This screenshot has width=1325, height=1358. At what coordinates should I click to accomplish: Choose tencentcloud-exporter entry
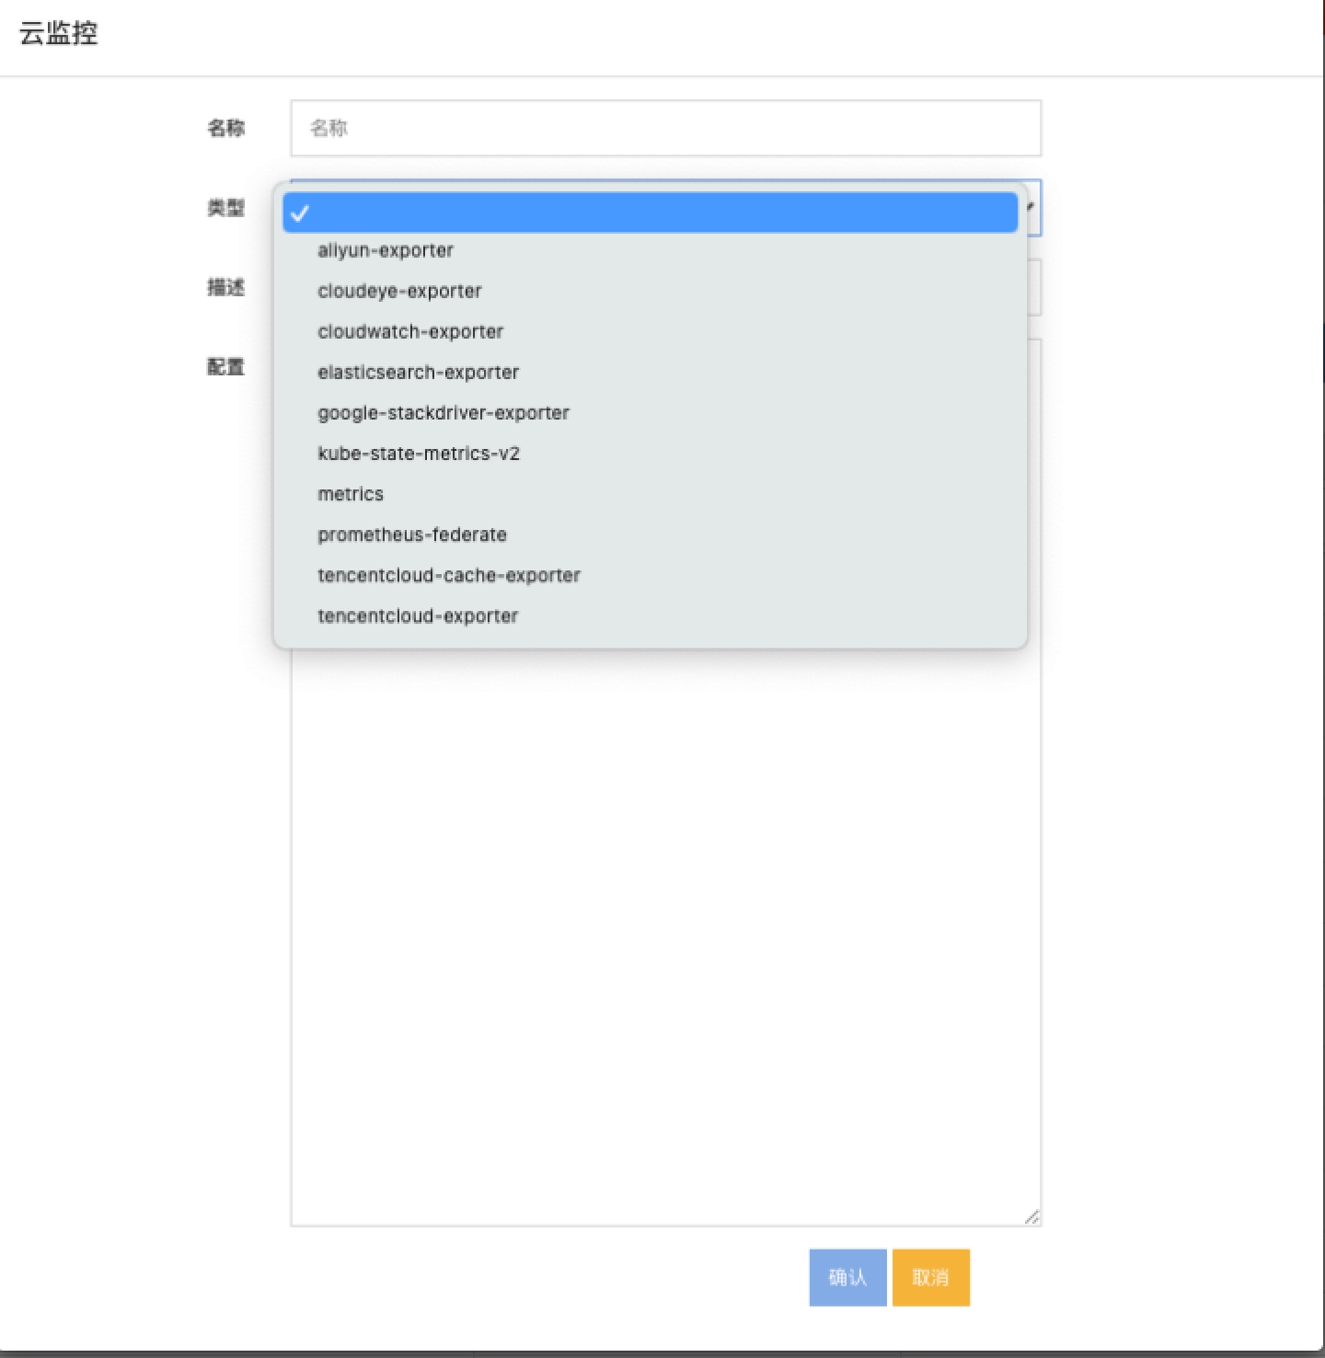(x=418, y=616)
